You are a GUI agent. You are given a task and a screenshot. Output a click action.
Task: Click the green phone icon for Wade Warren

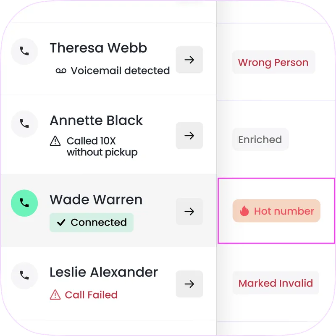(x=24, y=203)
